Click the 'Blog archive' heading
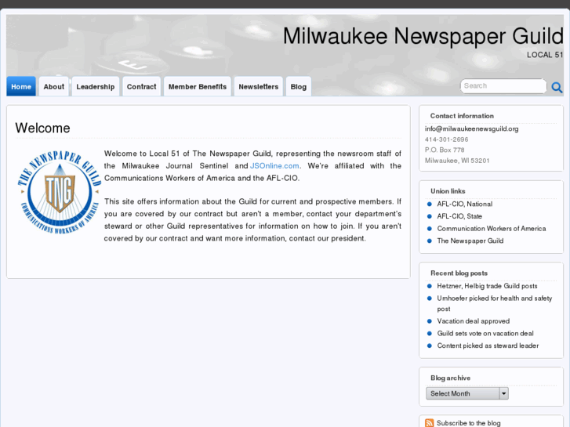This screenshot has height=427, width=570. pos(450,378)
